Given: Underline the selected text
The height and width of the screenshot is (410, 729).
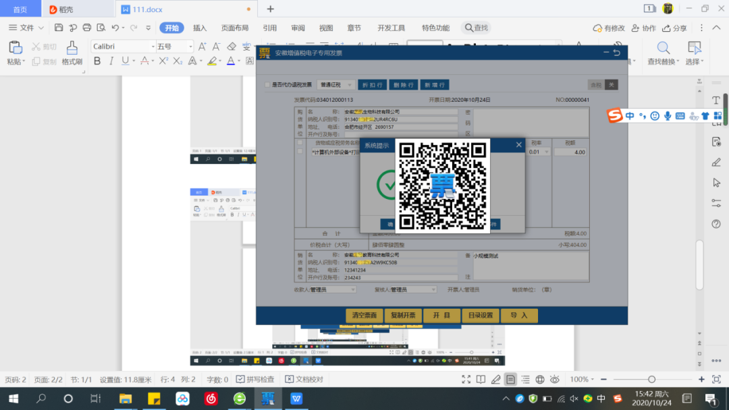Looking at the screenshot, I should point(125,61).
